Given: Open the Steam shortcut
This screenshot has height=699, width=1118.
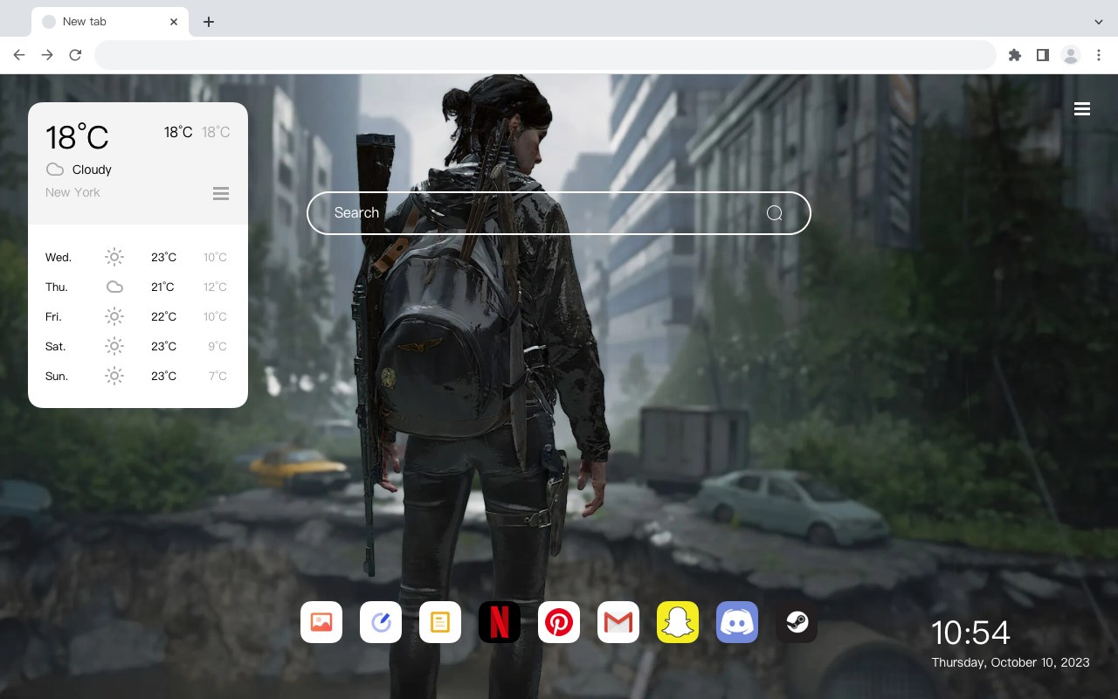Looking at the screenshot, I should click(797, 622).
